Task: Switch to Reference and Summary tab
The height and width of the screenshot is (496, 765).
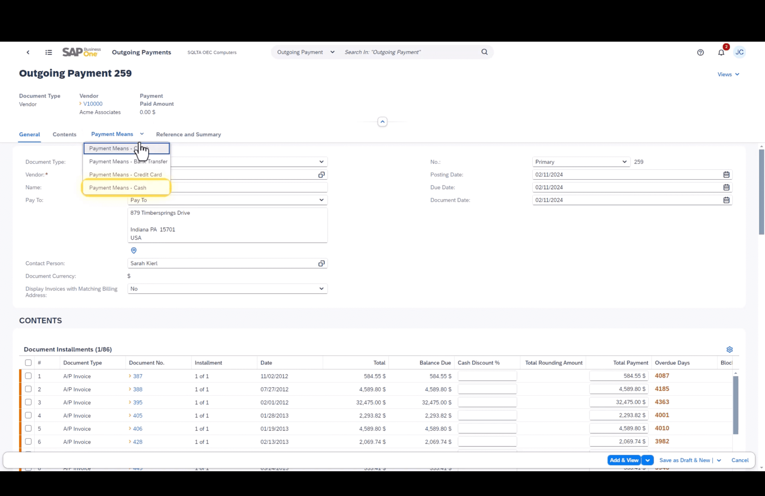Action: coord(188,135)
